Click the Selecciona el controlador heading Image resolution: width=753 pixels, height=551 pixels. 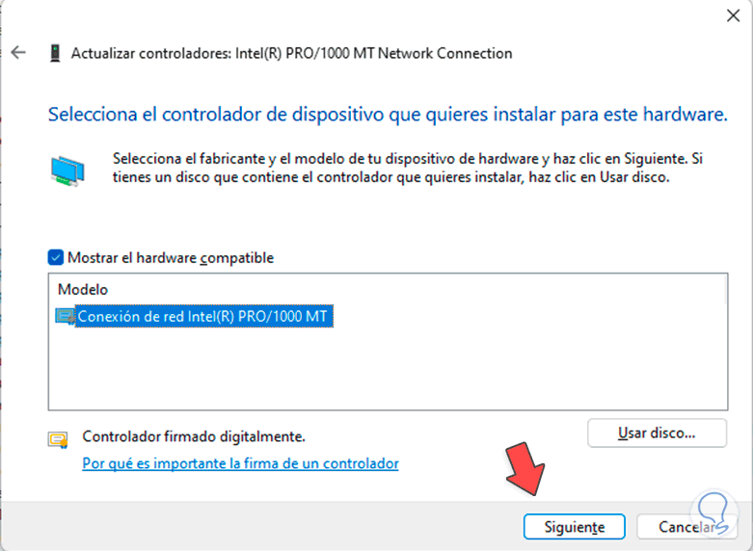click(x=388, y=115)
